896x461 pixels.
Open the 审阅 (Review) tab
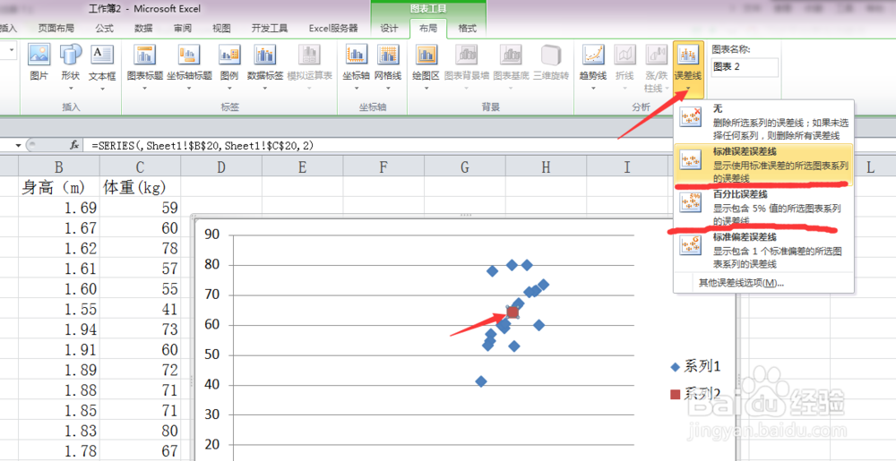[183, 29]
